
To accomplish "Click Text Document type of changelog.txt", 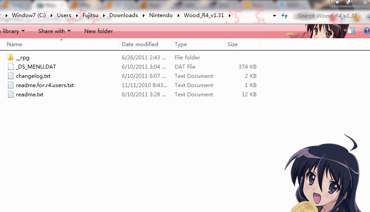I will [x=194, y=76].
